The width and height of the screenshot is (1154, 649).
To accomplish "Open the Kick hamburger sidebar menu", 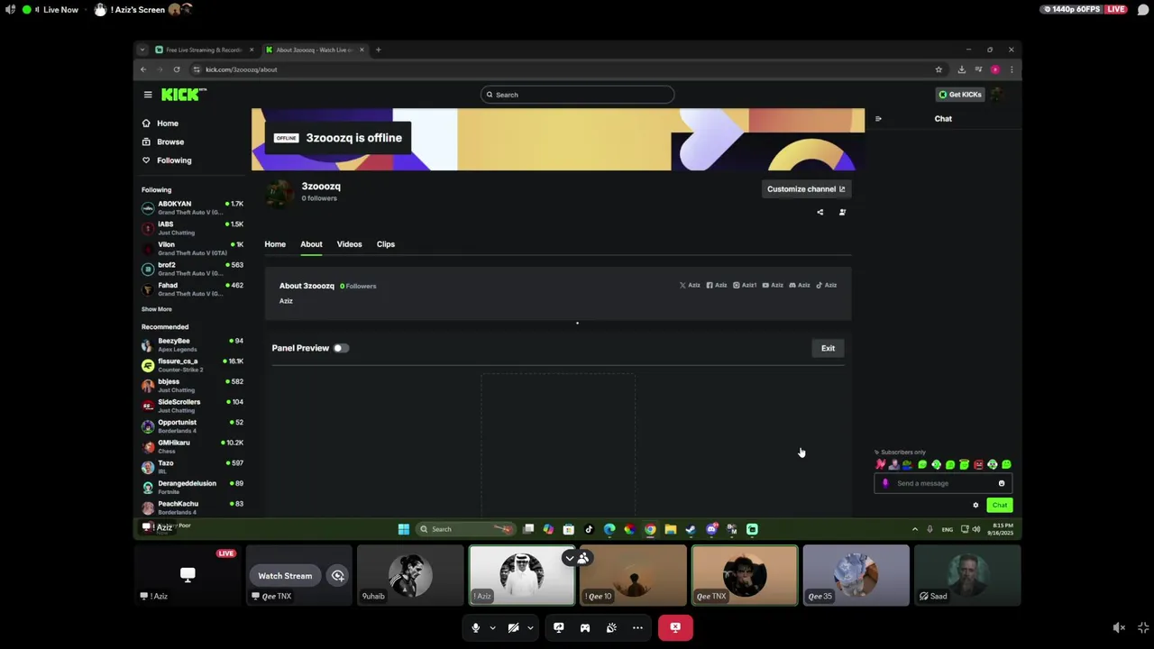I will [148, 95].
